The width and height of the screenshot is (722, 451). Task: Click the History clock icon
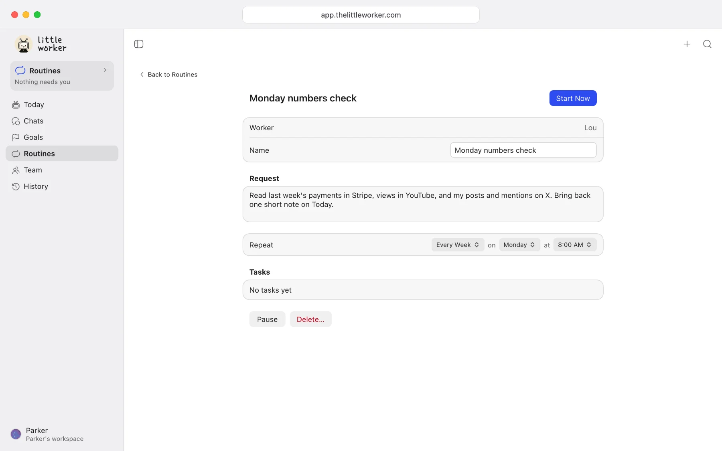[16, 186]
